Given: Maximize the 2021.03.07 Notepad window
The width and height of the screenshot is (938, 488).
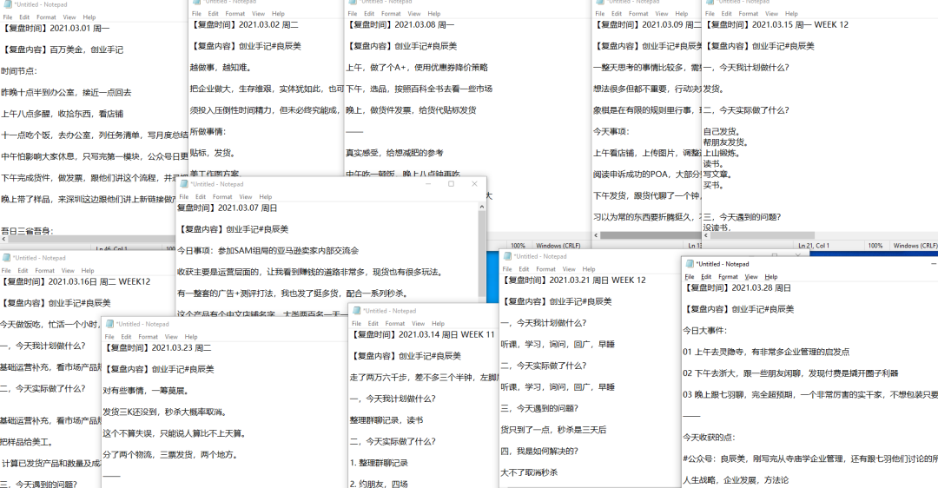Looking at the screenshot, I should coord(451,184).
